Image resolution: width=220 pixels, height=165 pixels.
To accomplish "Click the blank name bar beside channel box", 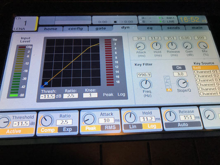I will (65, 21).
